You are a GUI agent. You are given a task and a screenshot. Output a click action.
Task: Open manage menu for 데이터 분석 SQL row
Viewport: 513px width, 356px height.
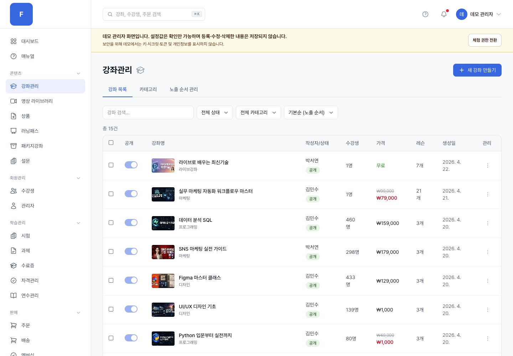tap(488, 223)
